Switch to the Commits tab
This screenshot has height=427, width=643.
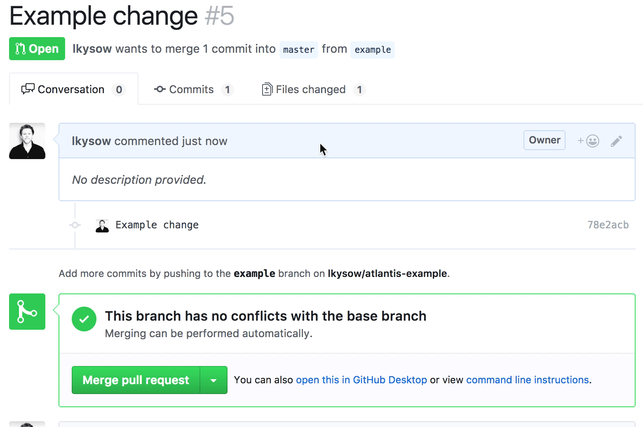coord(194,89)
